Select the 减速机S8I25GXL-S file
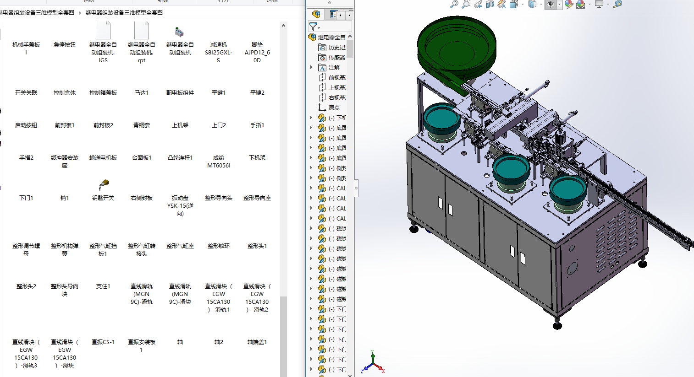This screenshot has width=694, height=377. click(219, 52)
